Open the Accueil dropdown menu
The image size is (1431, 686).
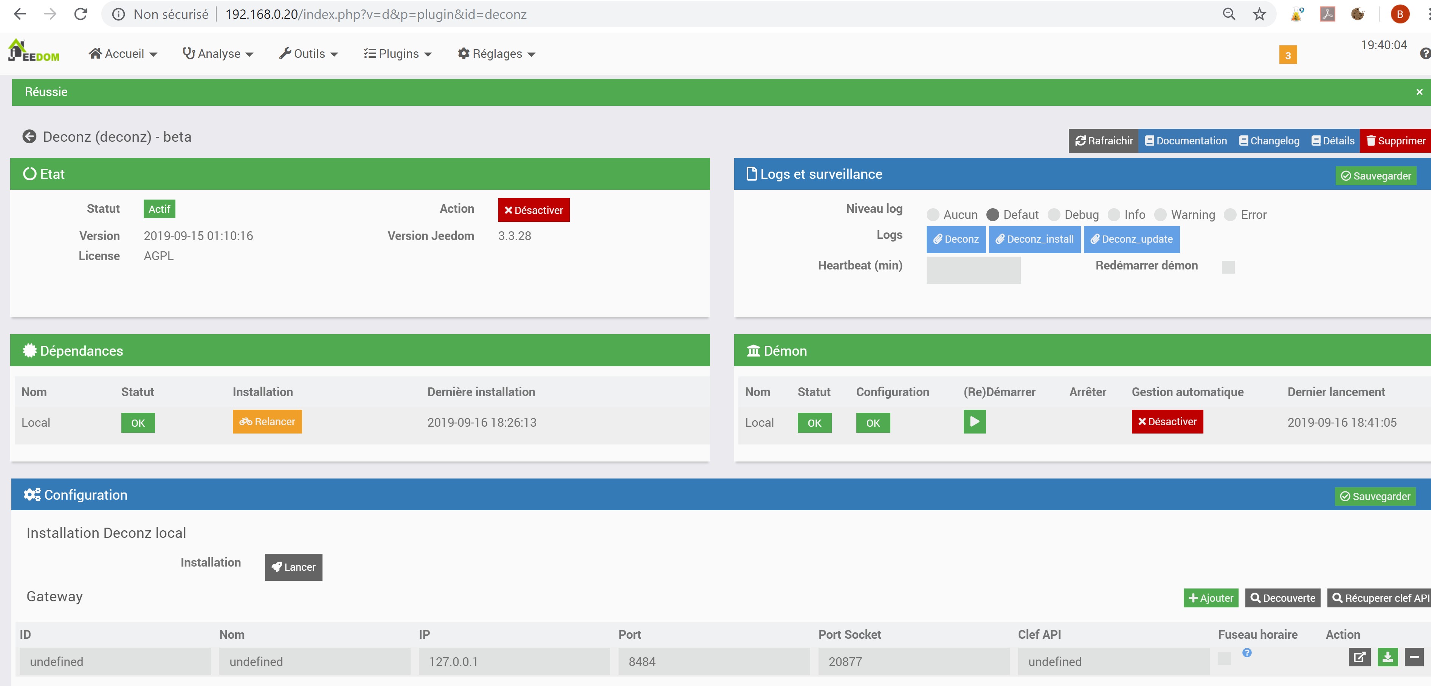pyautogui.click(x=123, y=54)
